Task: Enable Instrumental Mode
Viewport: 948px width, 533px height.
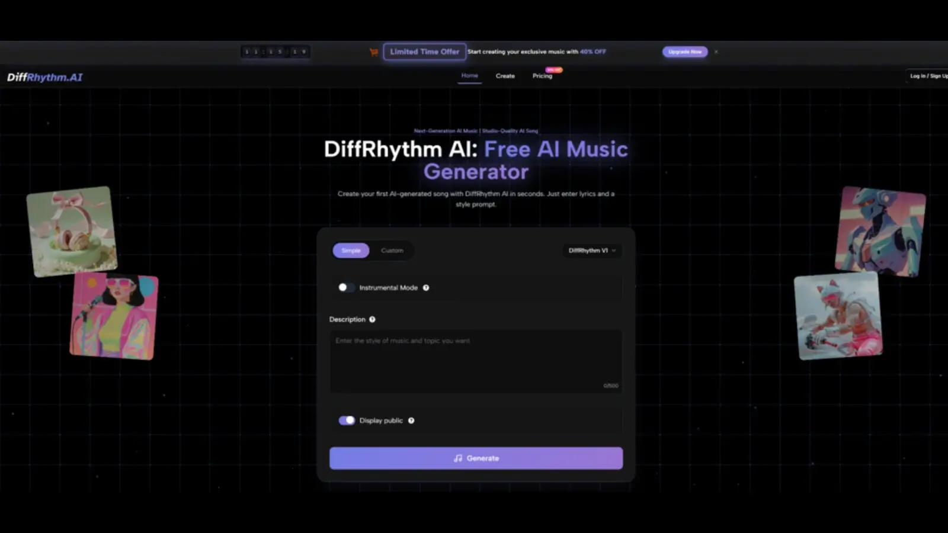Action: (x=347, y=287)
